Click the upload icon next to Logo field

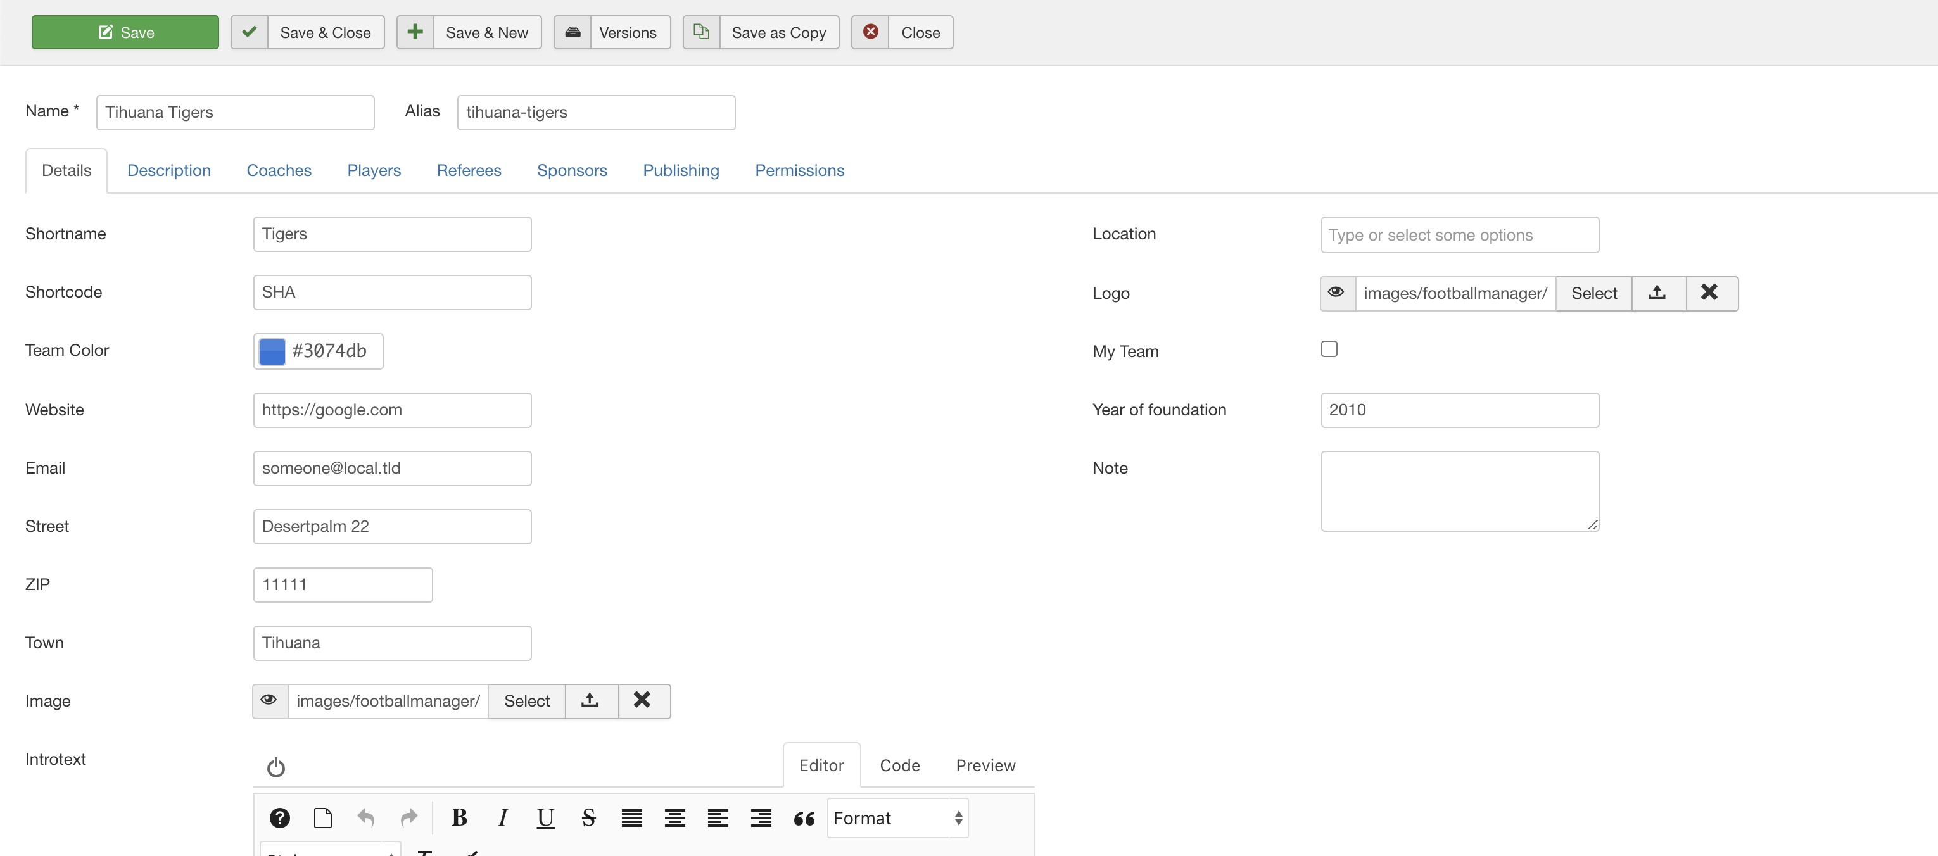[1657, 293]
